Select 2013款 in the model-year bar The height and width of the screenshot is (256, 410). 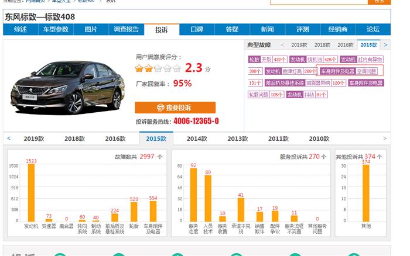coord(238,139)
